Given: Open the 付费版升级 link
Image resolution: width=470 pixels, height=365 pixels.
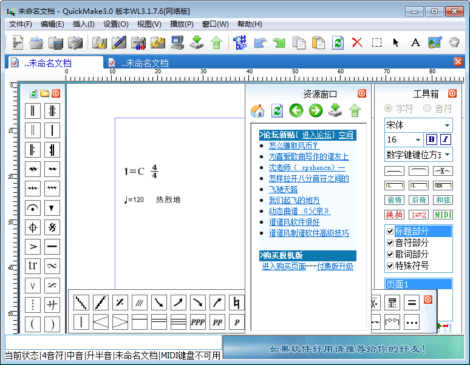Looking at the screenshot, I should pos(335,266).
